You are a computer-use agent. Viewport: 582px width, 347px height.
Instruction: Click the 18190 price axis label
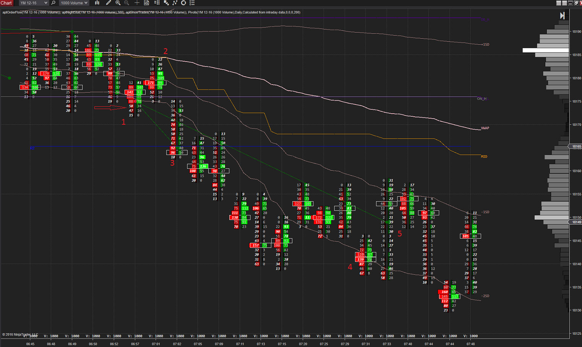coord(577,32)
